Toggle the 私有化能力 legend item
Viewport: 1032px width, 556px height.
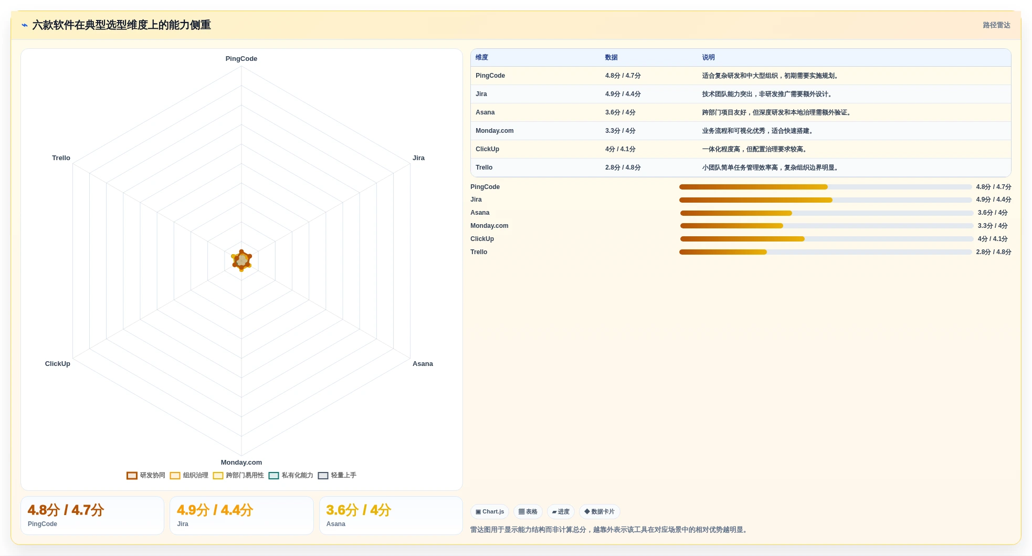[291, 475]
